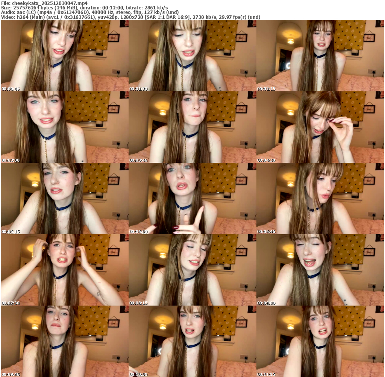
Task: Open the thumbnail stamped 00:06:46
Action: pos(320,198)
